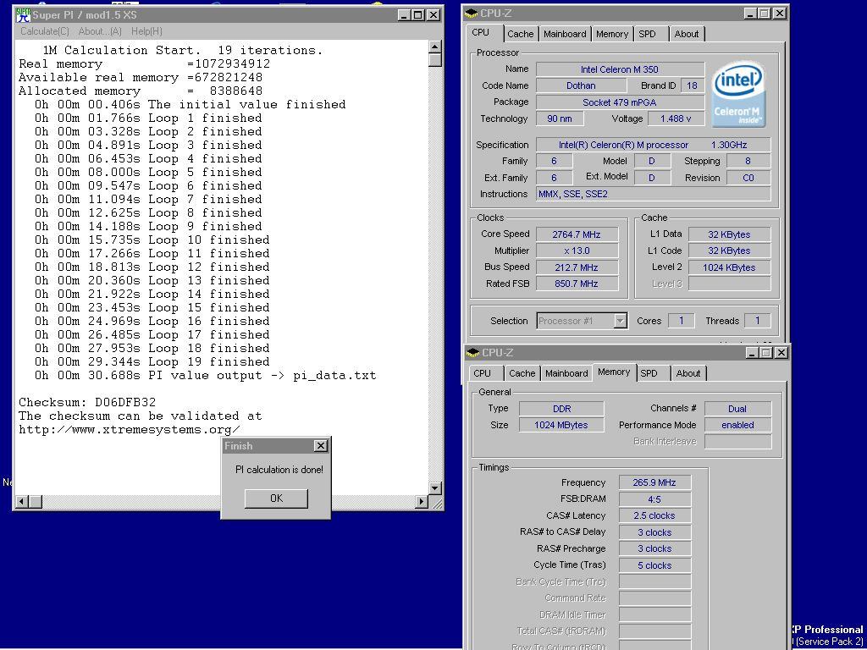The width and height of the screenshot is (867, 650).
Task: Click the Specification field showing 1.30GHz
Action: 653,145
